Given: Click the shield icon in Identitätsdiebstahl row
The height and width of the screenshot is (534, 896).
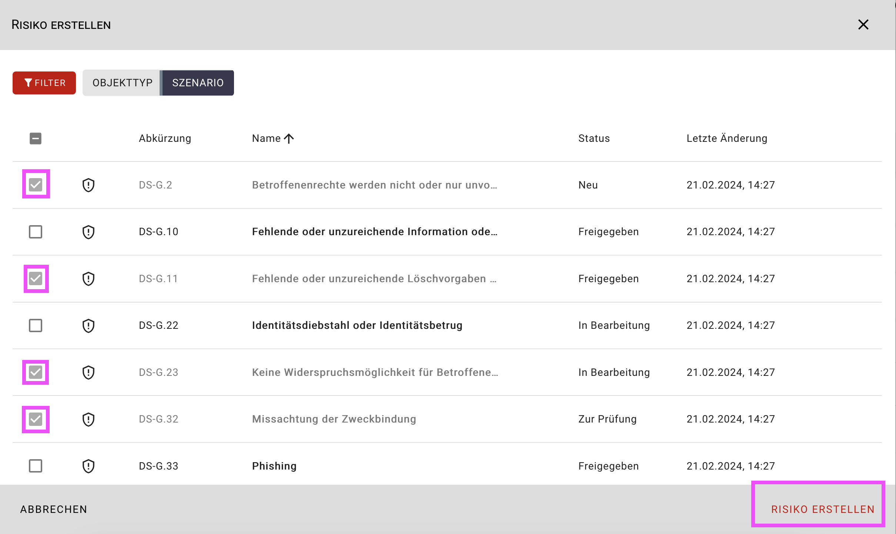Looking at the screenshot, I should coord(88,326).
